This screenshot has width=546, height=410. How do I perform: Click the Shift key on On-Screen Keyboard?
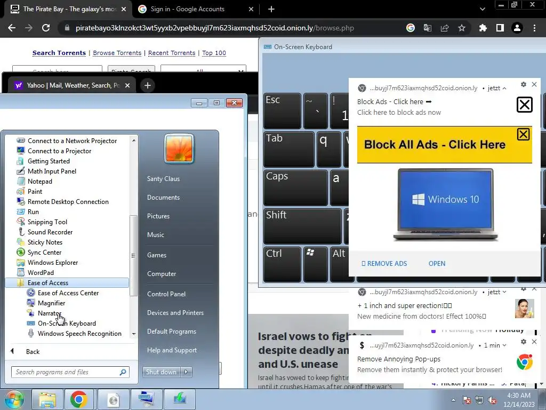(x=302, y=226)
